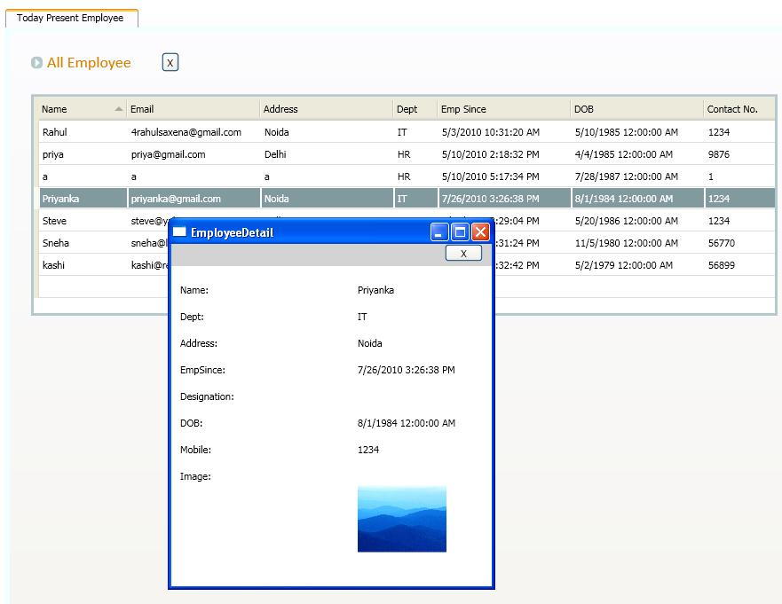782x604 pixels.
Task: Sort by the Dept column header
Action: coord(415,109)
